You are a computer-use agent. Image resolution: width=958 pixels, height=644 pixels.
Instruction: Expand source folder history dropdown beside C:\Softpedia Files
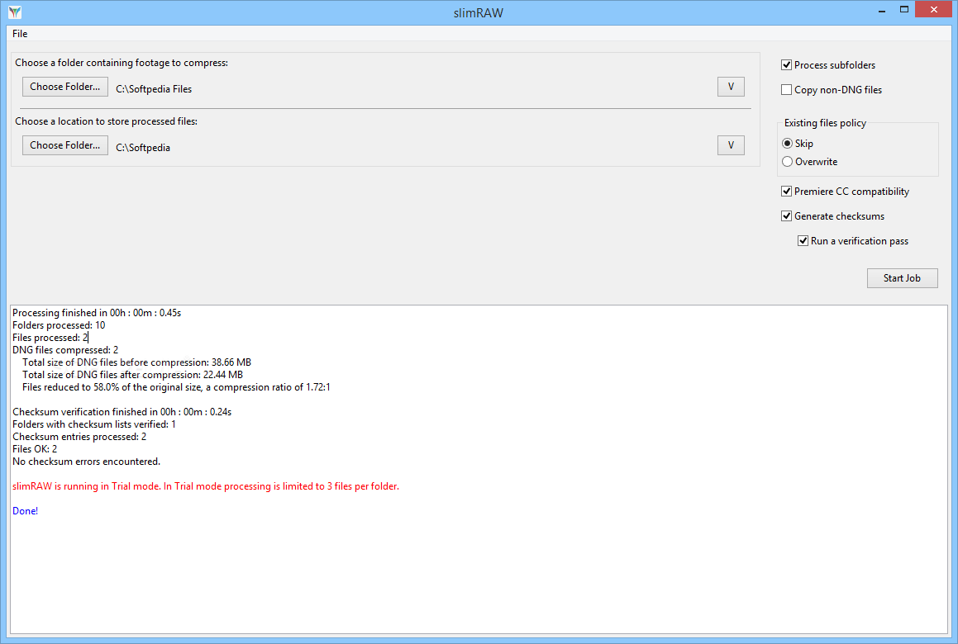(731, 87)
